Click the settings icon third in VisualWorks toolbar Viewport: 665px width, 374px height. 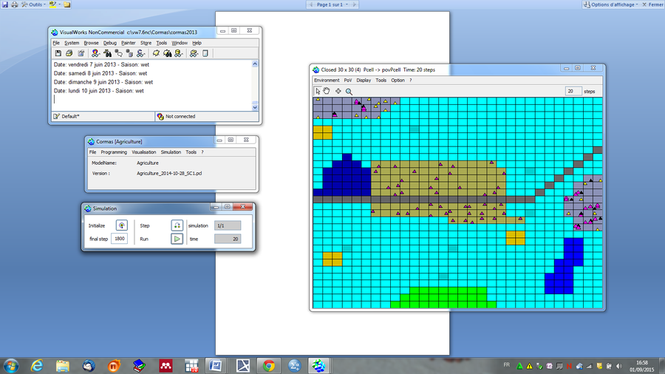coord(81,53)
